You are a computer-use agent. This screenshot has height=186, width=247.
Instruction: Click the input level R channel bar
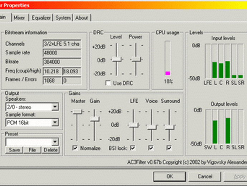point(227,61)
